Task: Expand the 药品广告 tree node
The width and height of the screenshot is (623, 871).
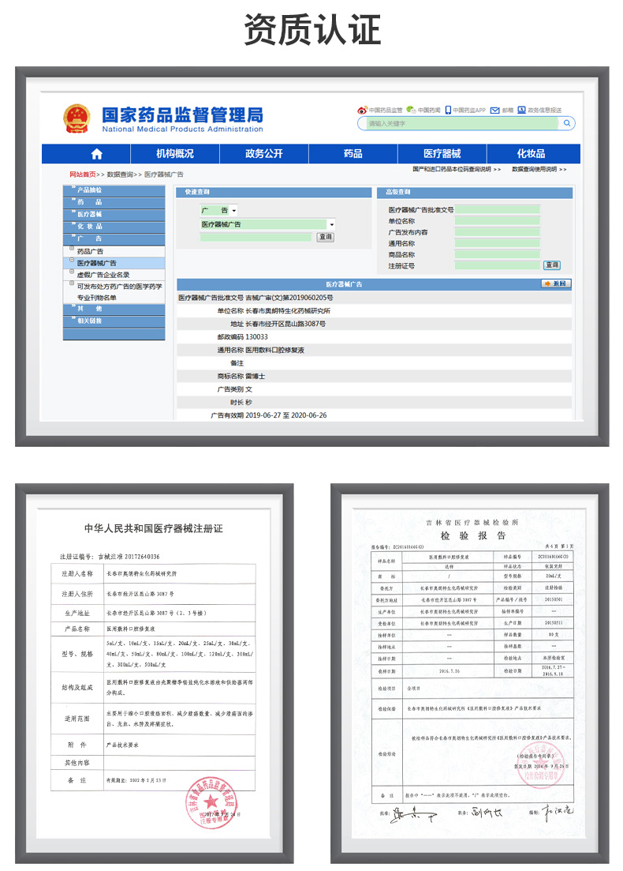Action: tap(72, 248)
